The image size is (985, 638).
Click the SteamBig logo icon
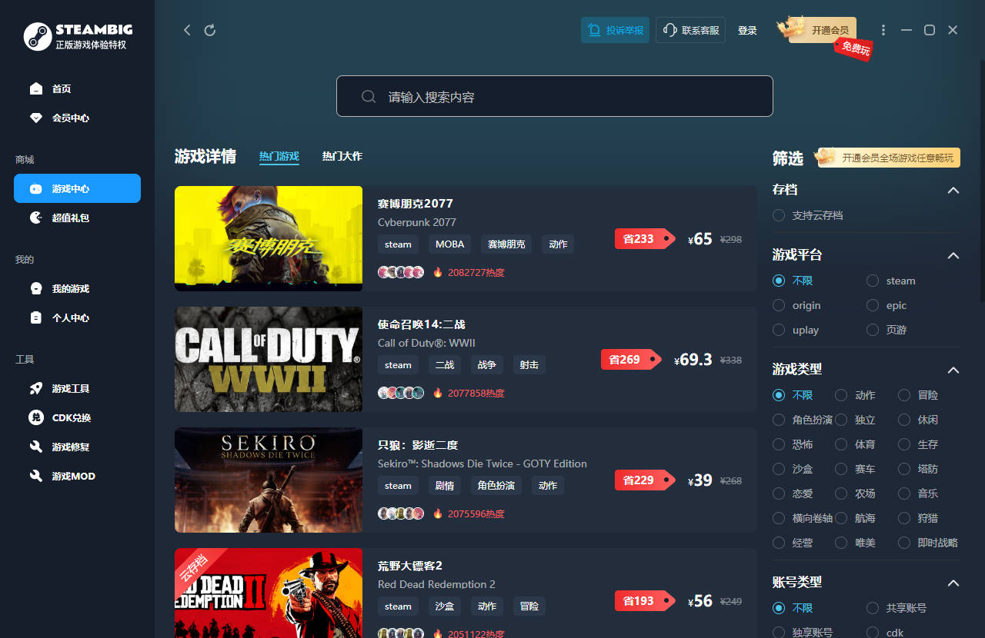[x=38, y=36]
